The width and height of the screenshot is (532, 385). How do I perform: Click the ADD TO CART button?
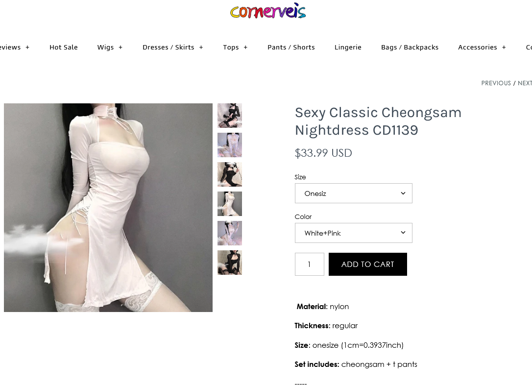[x=368, y=264]
